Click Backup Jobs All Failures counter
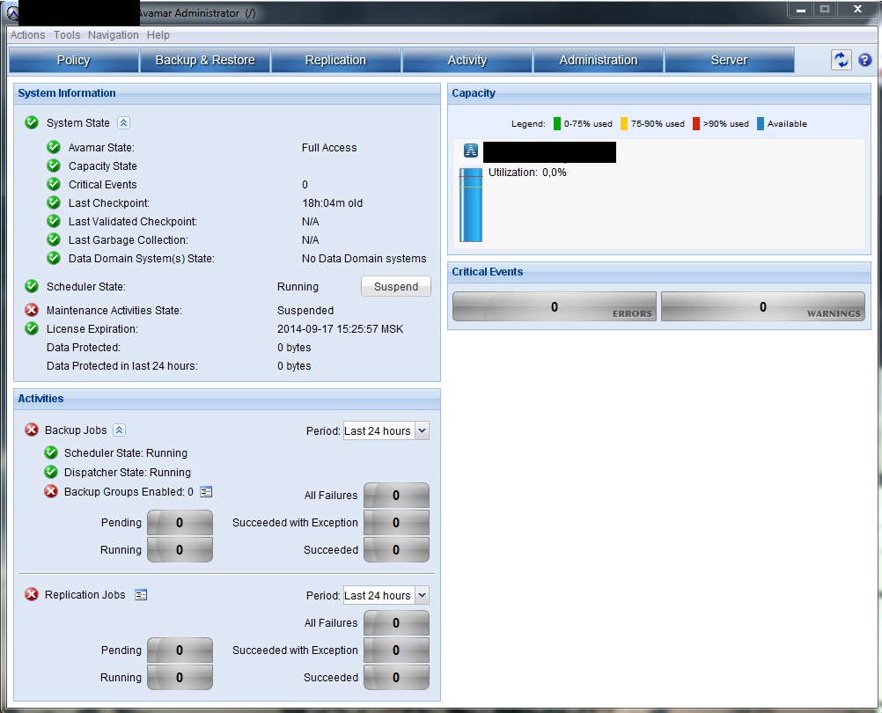Image resolution: width=882 pixels, height=713 pixels. pyautogui.click(x=397, y=496)
